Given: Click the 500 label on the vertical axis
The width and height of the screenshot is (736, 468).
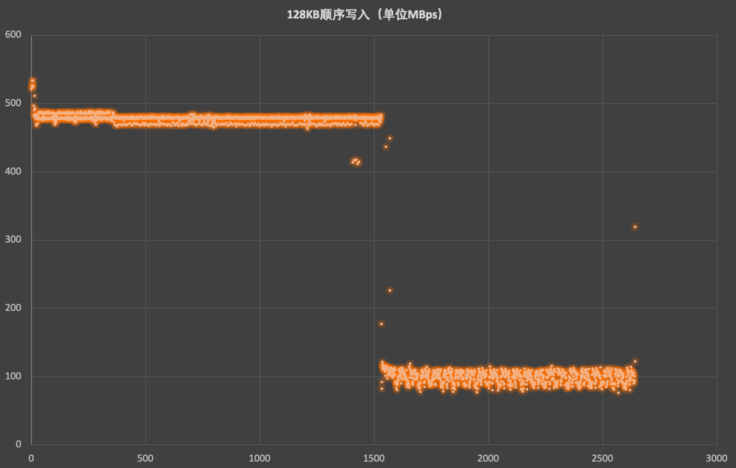Looking at the screenshot, I should click(13, 104).
